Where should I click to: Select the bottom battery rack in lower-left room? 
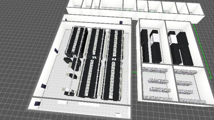click(x=157, y=98)
